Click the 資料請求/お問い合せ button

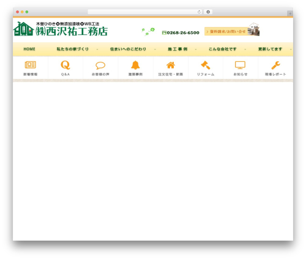pos(226,31)
